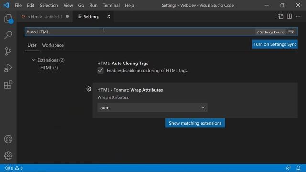Collapse the Extensions (2) tree group
This screenshot has height=172, width=306.
coord(33,60)
